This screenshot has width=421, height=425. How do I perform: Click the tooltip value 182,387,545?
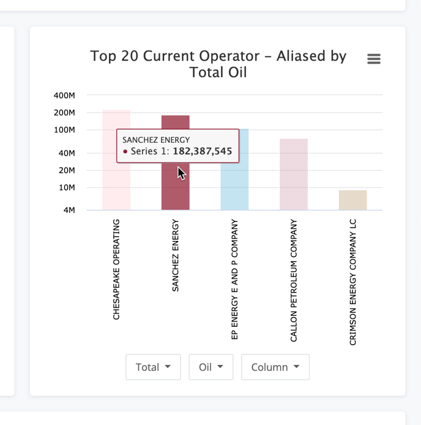[x=203, y=151]
